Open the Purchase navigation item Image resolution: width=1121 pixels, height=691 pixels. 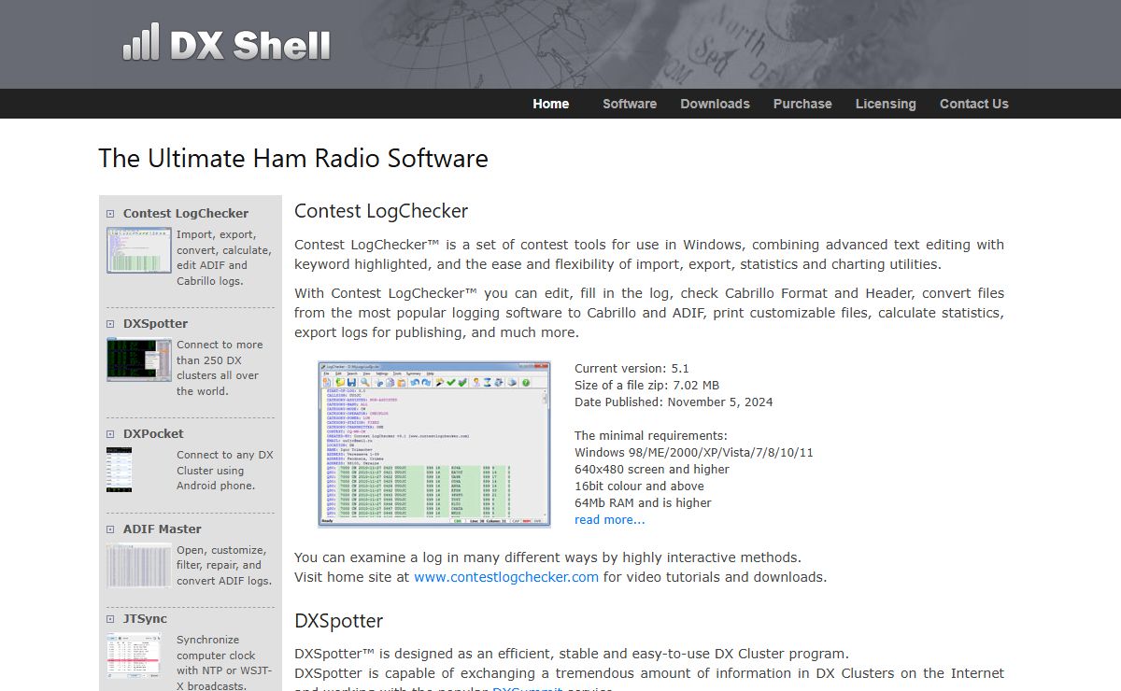802,104
